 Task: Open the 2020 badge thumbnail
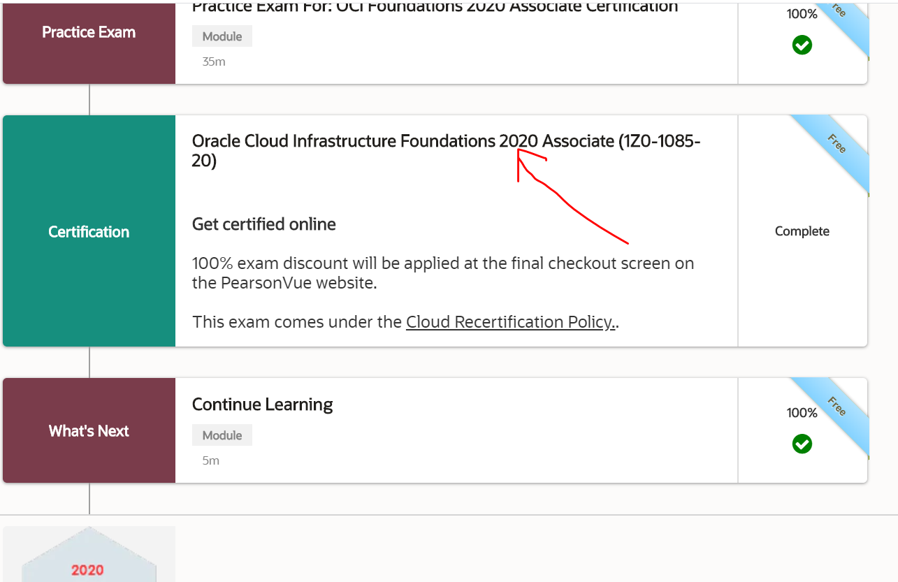pyautogui.click(x=89, y=554)
